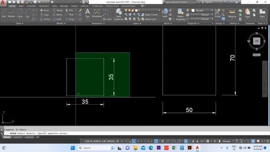Toggle clean screen in status bar
Image resolution: width=270 pixels, height=152 pixels.
click(x=263, y=141)
